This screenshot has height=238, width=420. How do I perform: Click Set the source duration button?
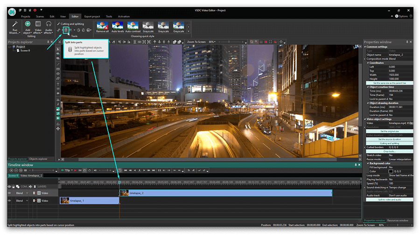point(390,139)
